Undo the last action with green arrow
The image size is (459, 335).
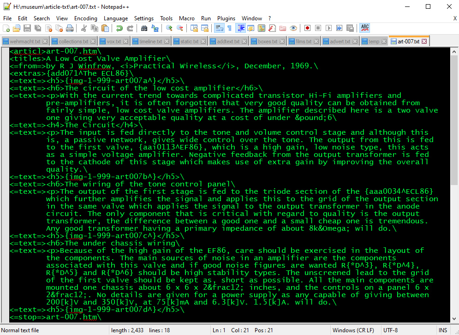click(119, 28)
